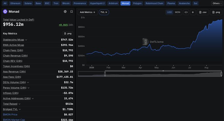224x121 pixels.
Task: Click the Inflows (24h) label
Action: [11, 93]
